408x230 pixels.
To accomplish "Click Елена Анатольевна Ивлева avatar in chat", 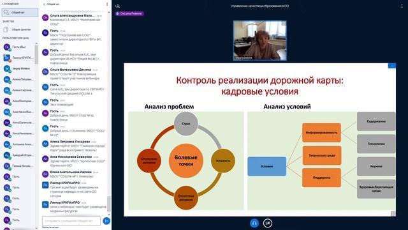I will (45, 174).
